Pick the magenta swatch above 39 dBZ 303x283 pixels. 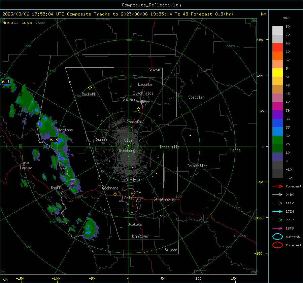277,106
